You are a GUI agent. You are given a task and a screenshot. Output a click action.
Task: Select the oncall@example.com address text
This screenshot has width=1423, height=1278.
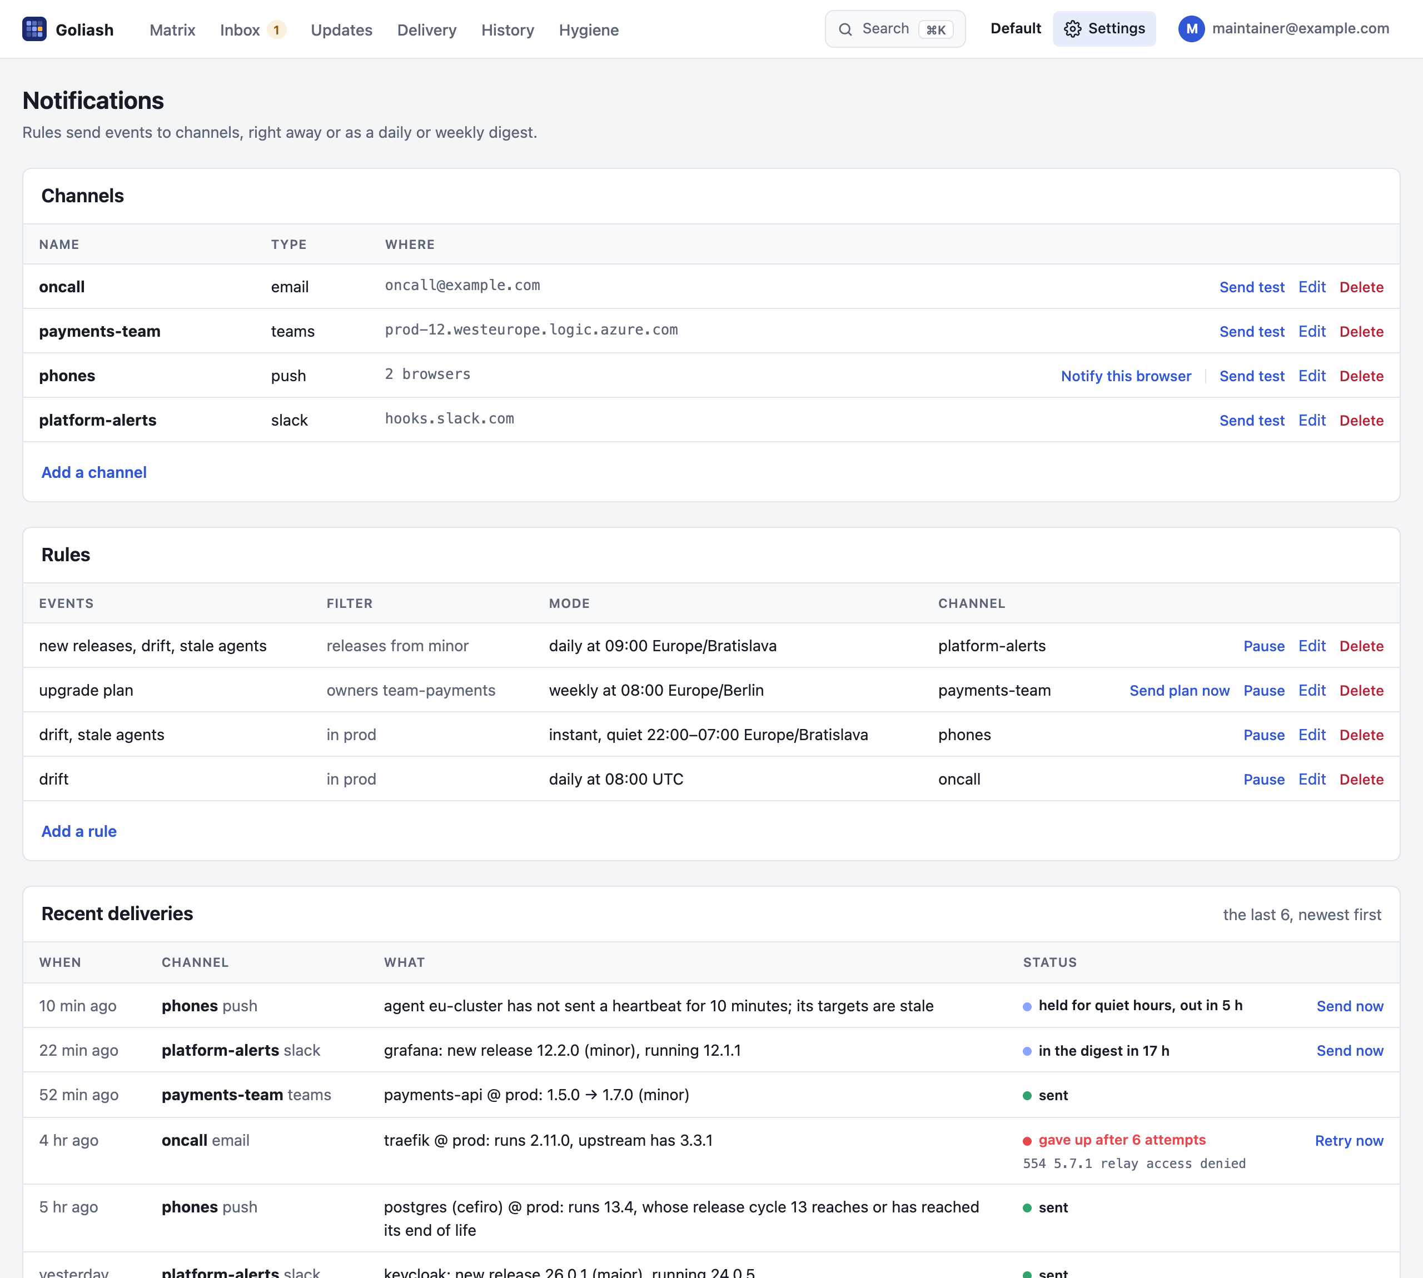[x=462, y=285]
